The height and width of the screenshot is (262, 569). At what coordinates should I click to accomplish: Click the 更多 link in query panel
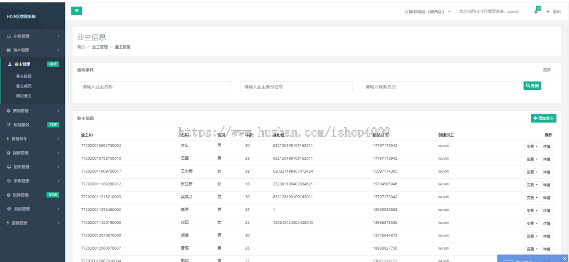[547, 70]
